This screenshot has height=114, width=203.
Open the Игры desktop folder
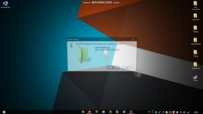tap(195, 54)
